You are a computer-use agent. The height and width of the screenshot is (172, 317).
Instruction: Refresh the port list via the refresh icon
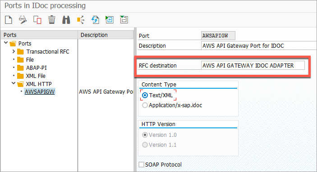point(95,20)
